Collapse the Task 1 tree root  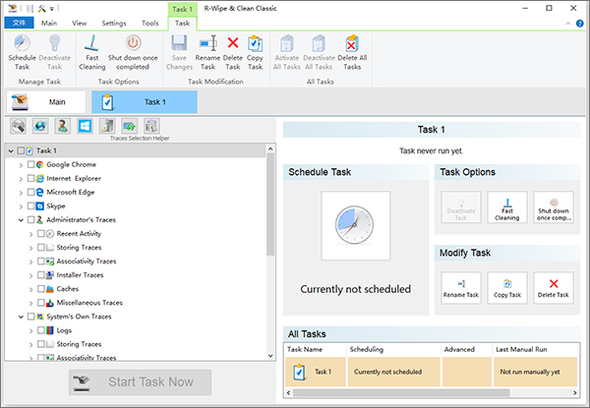coord(11,150)
